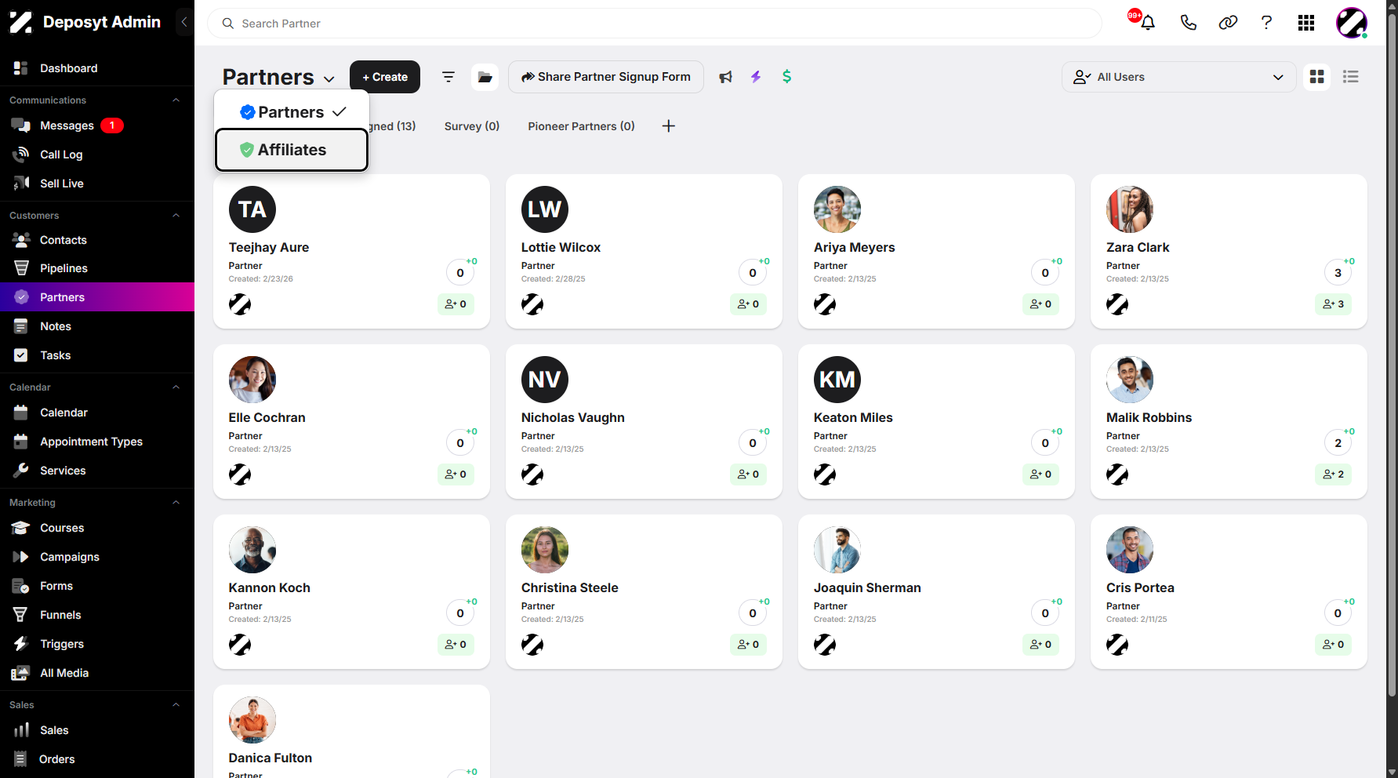Open Keaton Miles partner card name
Screen dimensions: 1398x778
tap(853, 418)
